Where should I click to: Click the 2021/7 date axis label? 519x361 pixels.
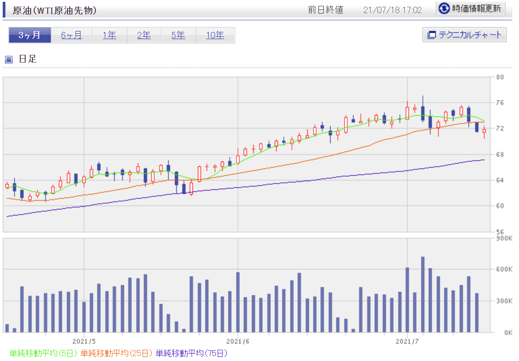pos(407,341)
